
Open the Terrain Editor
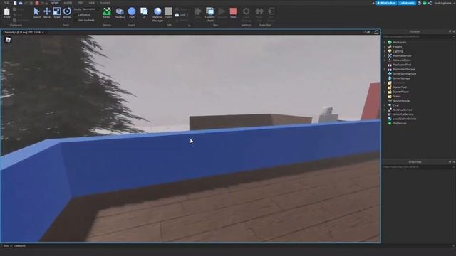(107, 13)
